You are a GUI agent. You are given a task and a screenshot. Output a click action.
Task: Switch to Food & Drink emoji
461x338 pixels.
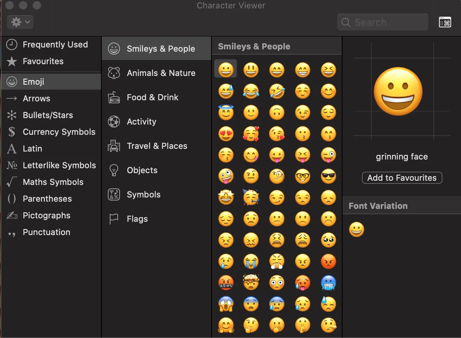pyautogui.click(x=156, y=97)
